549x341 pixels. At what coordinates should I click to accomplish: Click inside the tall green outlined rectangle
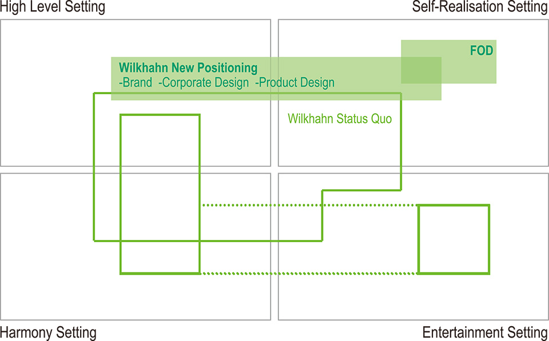(x=160, y=147)
